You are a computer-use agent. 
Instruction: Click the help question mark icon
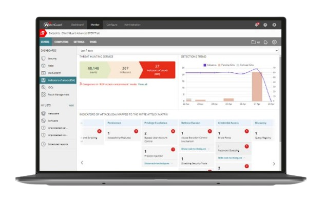[265, 25]
